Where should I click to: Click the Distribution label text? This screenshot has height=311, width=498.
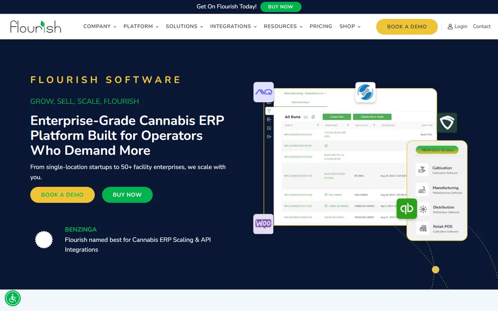click(x=443, y=207)
